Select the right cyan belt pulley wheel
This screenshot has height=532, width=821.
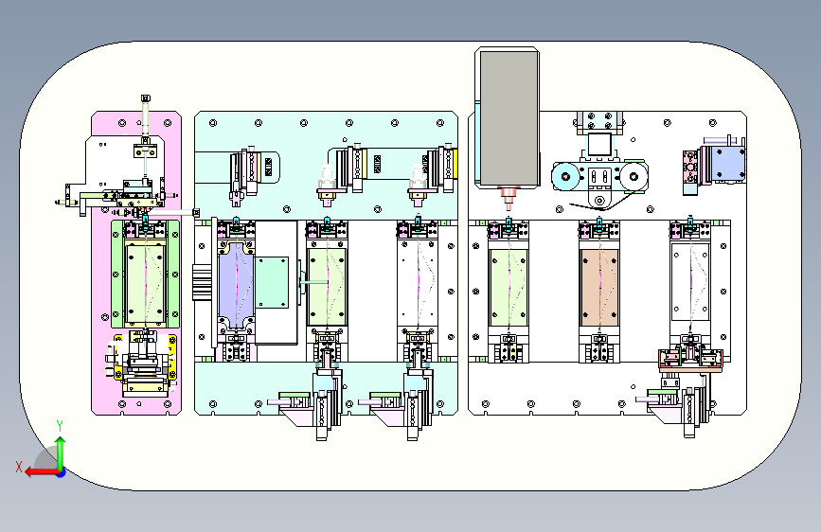point(634,176)
